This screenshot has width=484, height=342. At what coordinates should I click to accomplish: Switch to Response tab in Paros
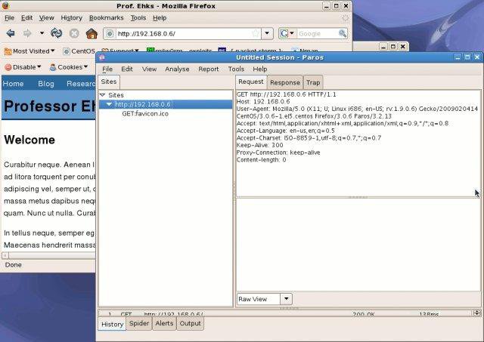pyautogui.click(x=285, y=82)
